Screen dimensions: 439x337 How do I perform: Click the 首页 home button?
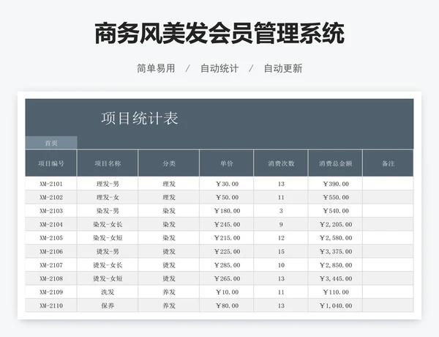pyautogui.click(x=51, y=143)
